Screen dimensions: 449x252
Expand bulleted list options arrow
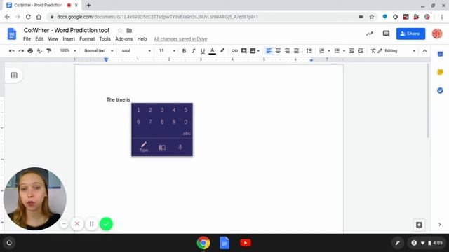(x=344, y=51)
